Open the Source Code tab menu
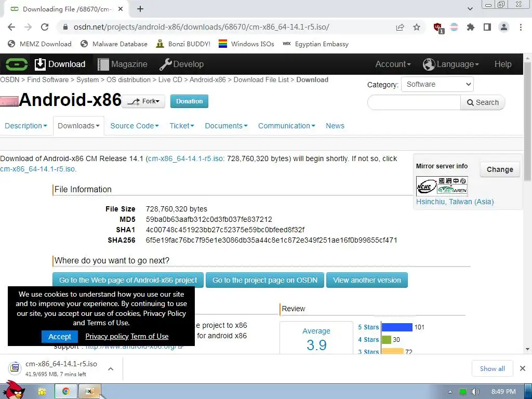Viewport: 532px width, 399px height. 135,126
